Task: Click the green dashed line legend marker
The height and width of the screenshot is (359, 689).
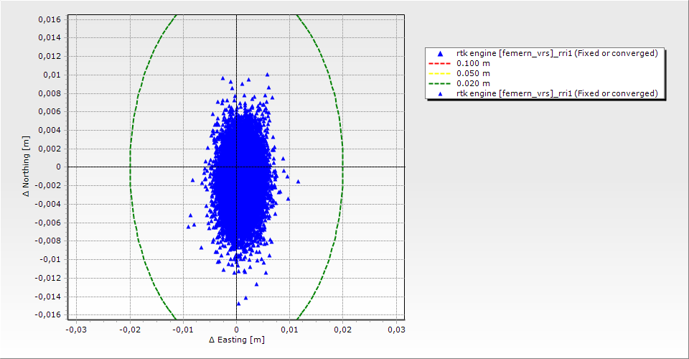Action: tap(440, 83)
